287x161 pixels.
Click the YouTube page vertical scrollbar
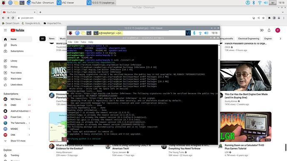click(x=286, y=147)
